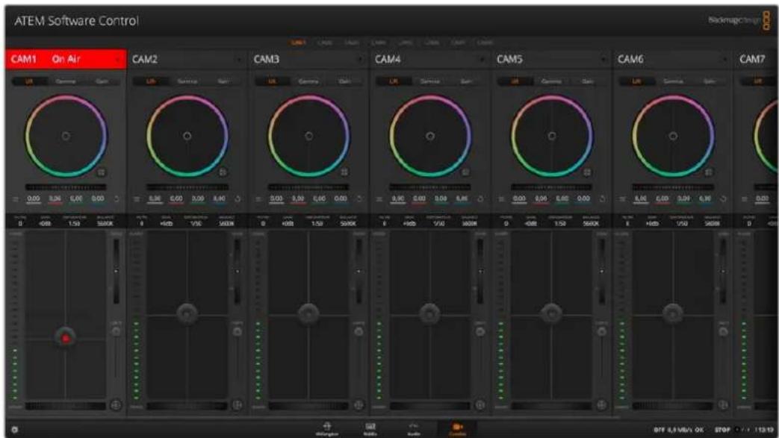Click the CAM3 color settings menu icon

258,198
